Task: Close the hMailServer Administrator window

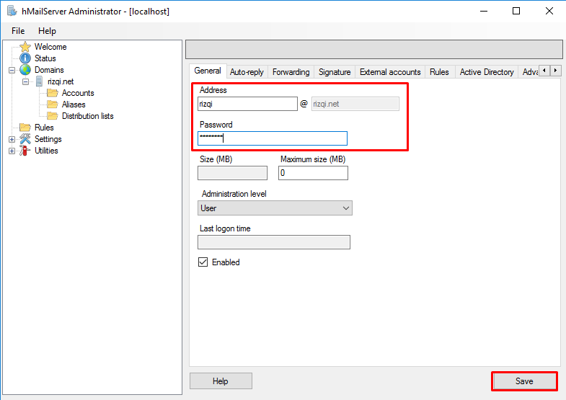Action: (x=549, y=12)
